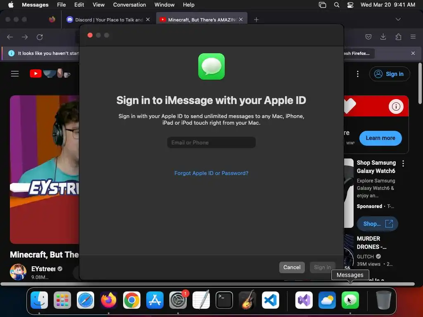The image size is (423, 317).
Task: Click Messages icon in the Dock
Action: [350, 300]
